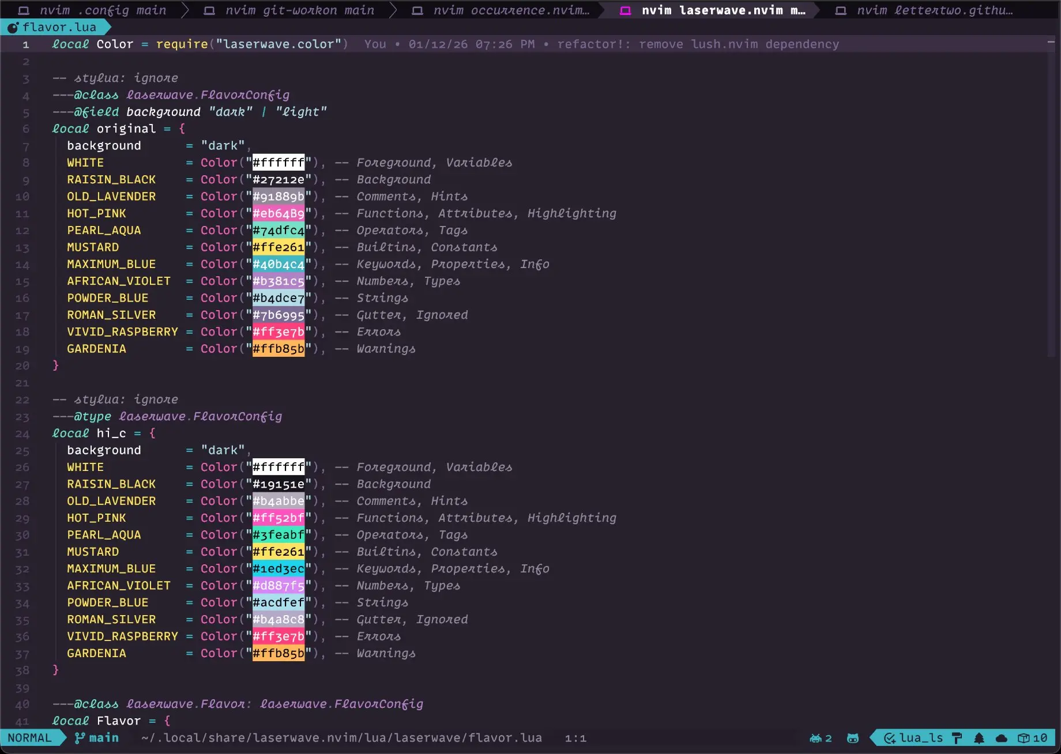Click the #eb64B9 hot pink swatch
This screenshot has height=754, width=1061.
279,213
